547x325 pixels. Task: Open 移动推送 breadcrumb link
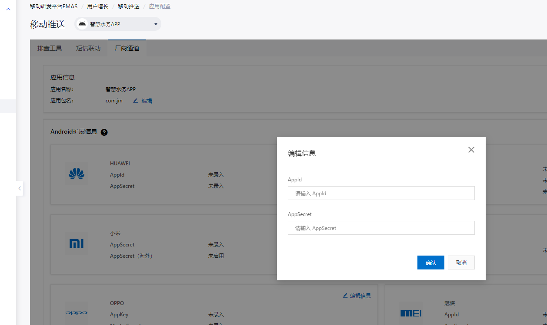[x=129, y=6]
